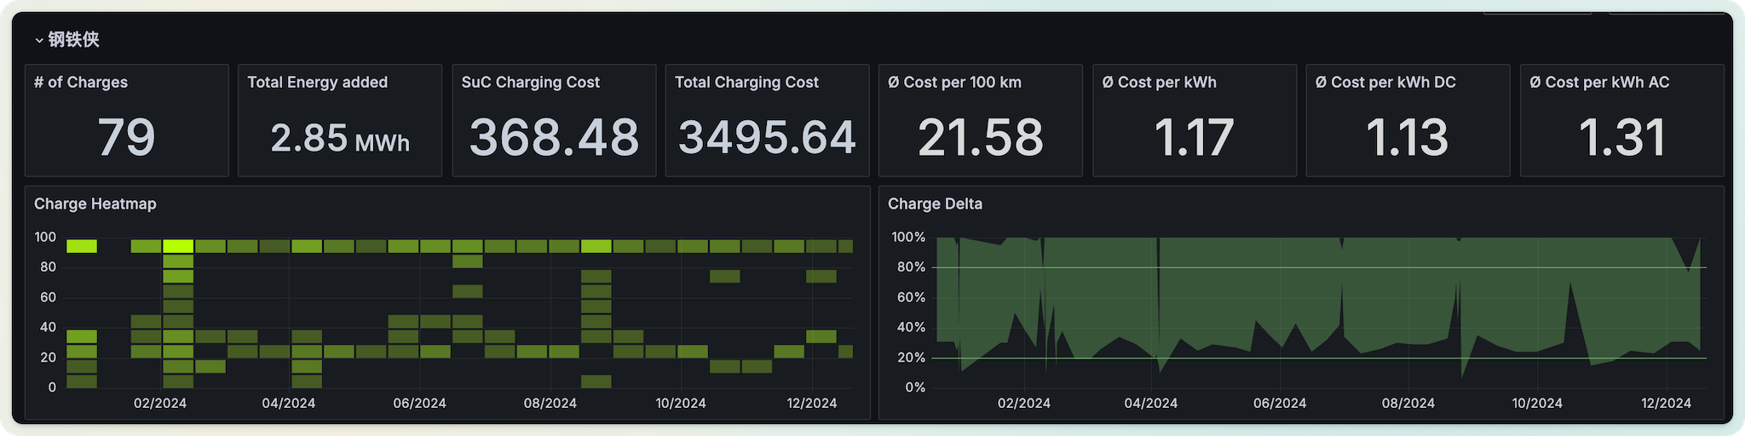
Task: Open the Total Charging Cost panel title
Action: click(746, 83)
